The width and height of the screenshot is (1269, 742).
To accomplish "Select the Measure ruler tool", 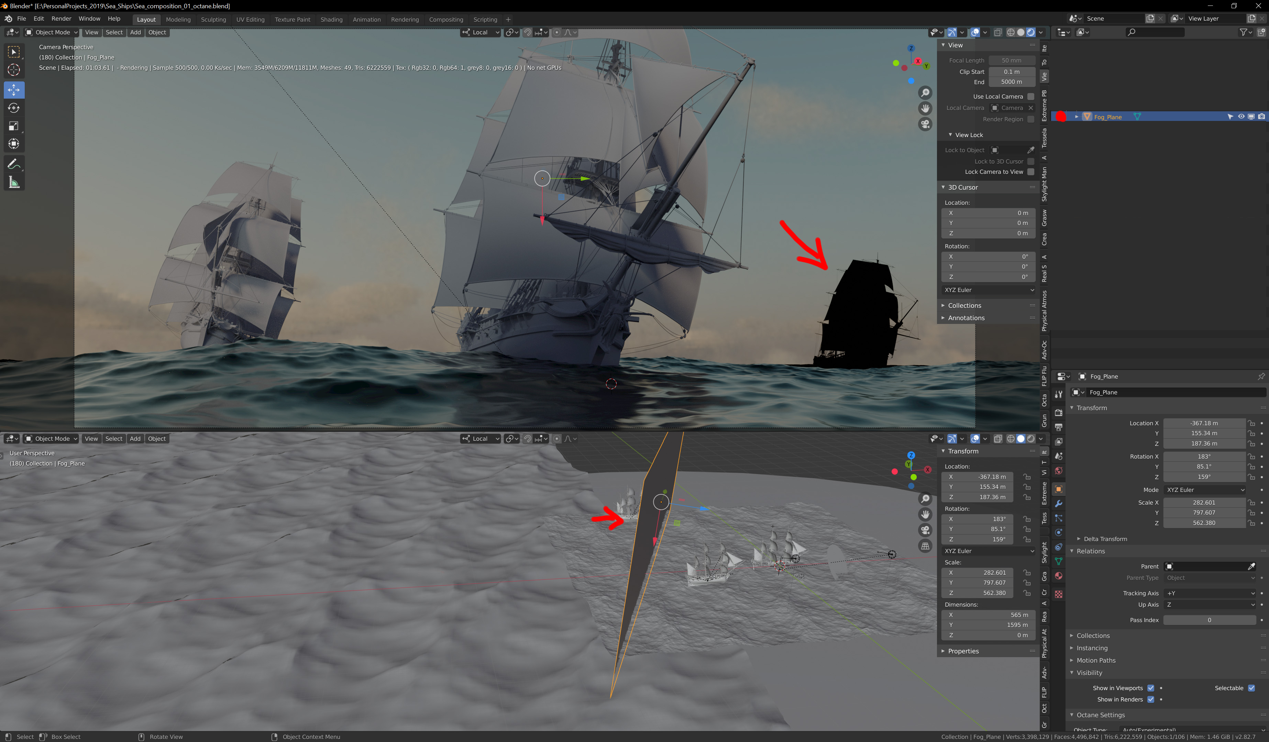I will (14, 183).
